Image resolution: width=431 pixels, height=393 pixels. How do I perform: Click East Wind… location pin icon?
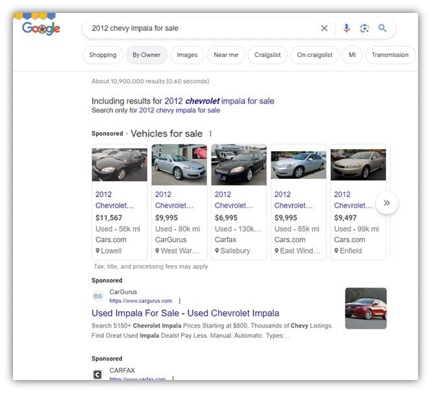[x=277, y=250]
